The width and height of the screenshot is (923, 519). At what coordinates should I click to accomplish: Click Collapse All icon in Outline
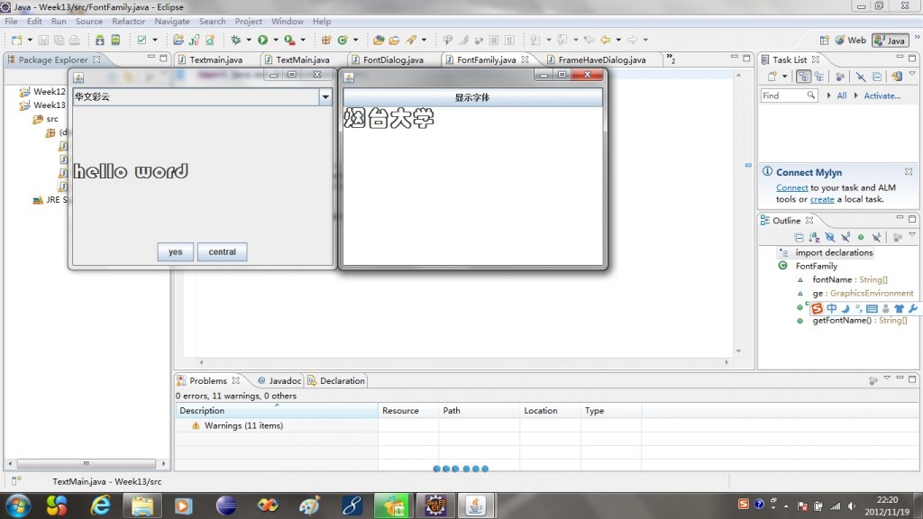799,237
